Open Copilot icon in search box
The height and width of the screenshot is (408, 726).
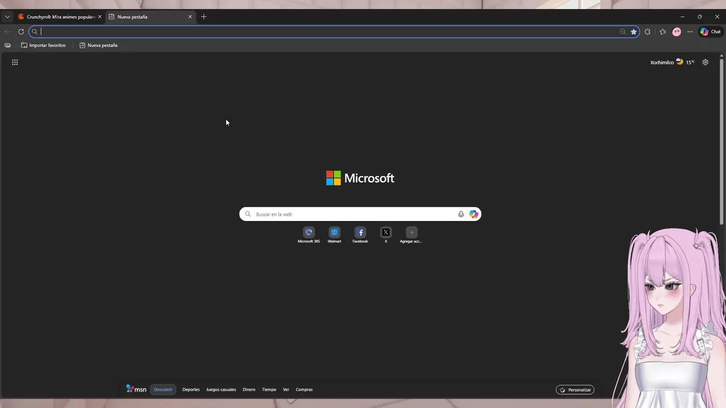click(474, 214)
